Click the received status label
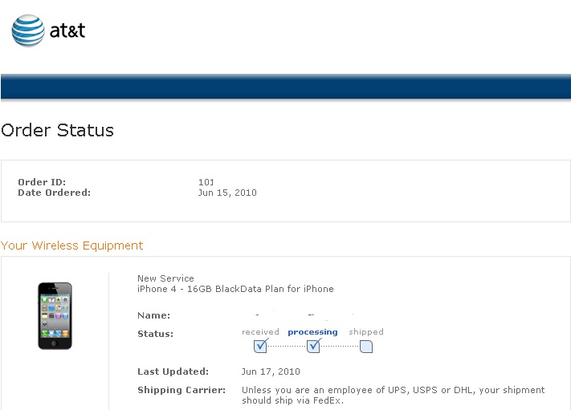The height and width of the screenshot is (410, 571). [x=260, y=332]
